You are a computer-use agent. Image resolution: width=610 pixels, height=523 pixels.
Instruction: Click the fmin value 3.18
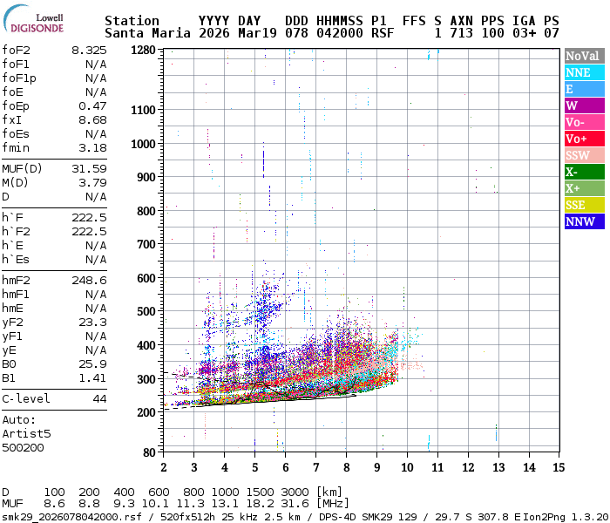pyautogui.click(x=92, y=148)
